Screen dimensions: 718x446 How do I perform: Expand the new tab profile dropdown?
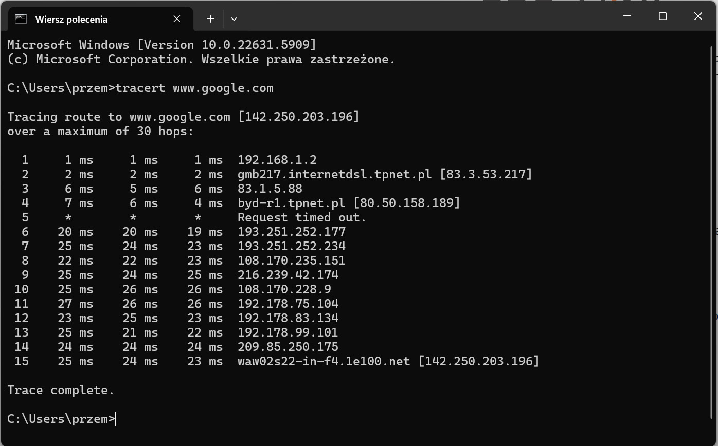[234, 19]
